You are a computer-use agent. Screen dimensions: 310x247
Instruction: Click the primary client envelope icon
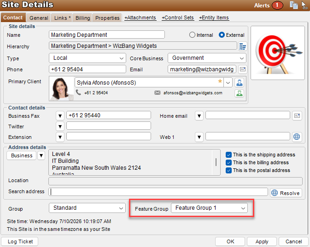coord(158,92)
